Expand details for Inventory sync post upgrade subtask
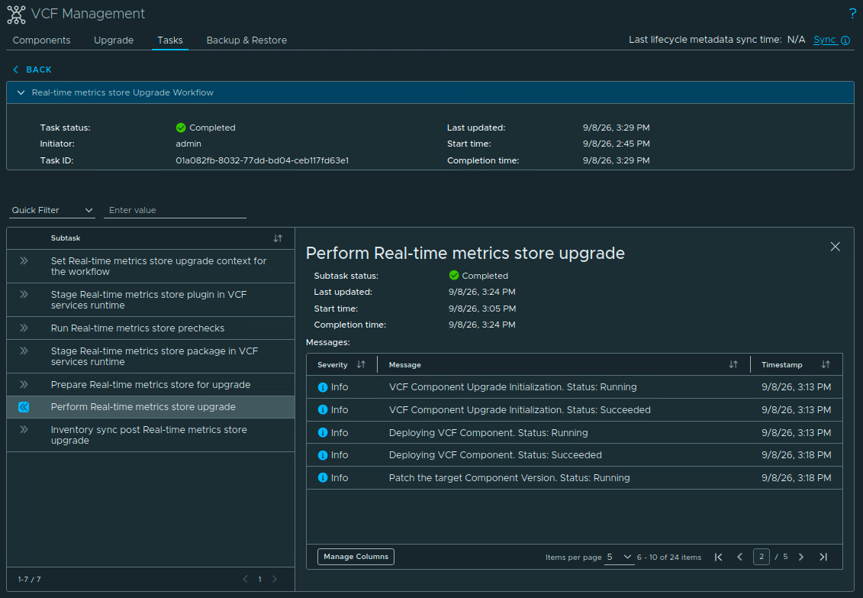The image size is (863, 598). (x=24, y=429)
